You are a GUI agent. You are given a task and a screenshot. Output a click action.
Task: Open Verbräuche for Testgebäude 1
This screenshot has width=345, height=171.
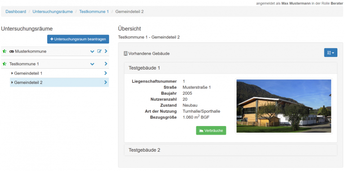pyautogui.click(x=211, y=130)
